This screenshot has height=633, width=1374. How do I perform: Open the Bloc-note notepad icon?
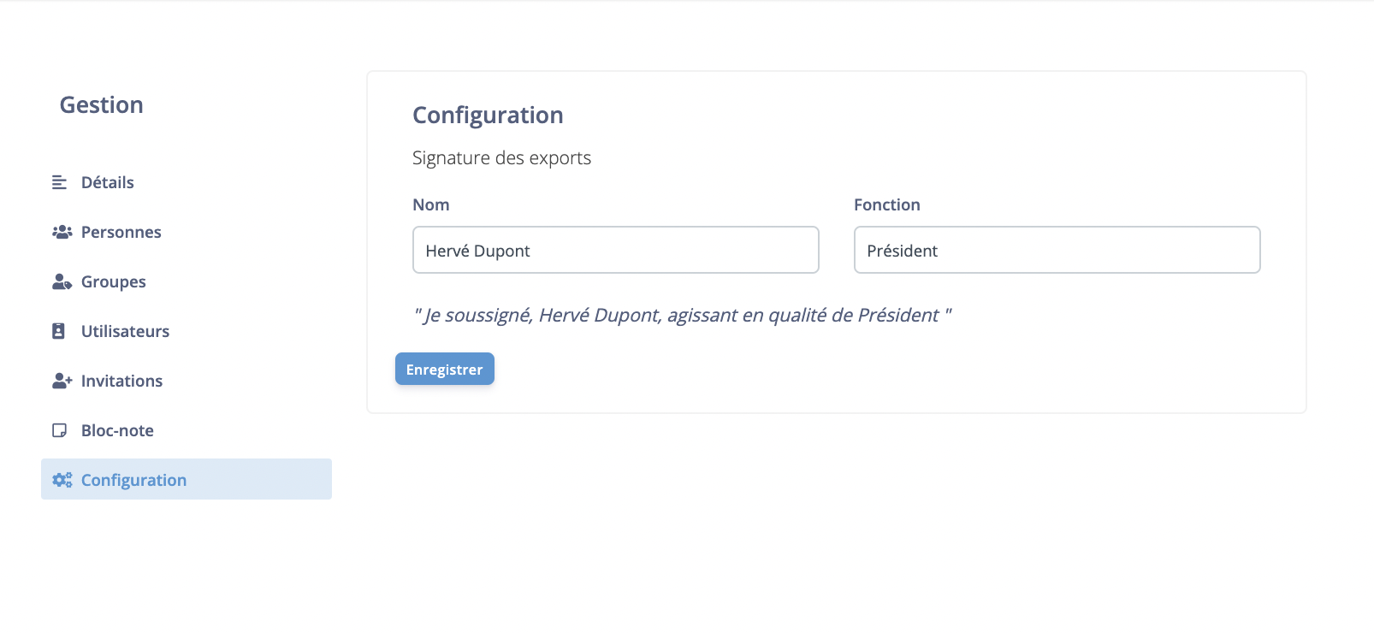click(x=59, y=430)
